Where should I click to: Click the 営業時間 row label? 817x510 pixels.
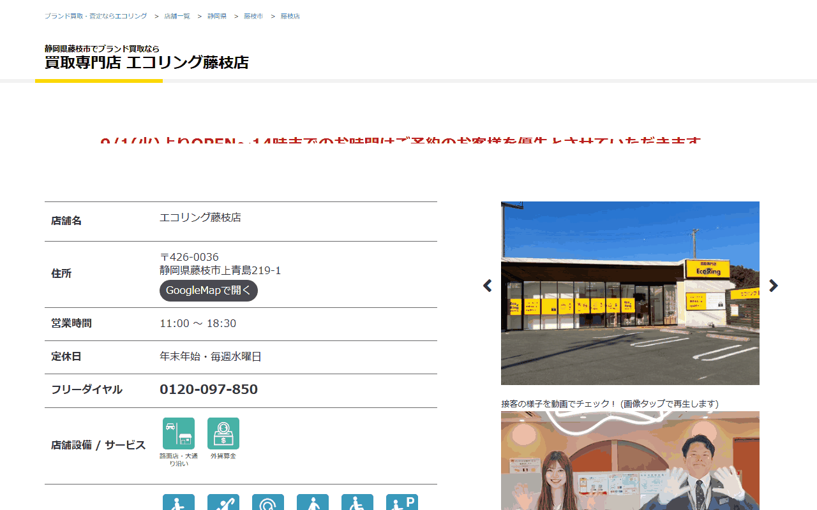(71, 323)
